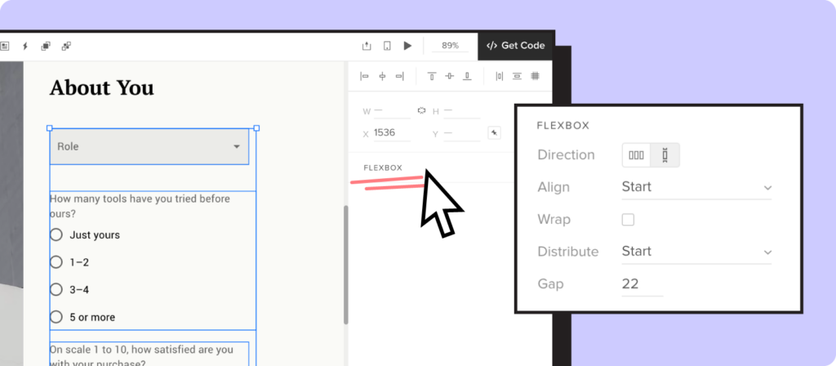Align selection to bottom edge
Viewport: 836px width, 366px height.
[467, 76]
